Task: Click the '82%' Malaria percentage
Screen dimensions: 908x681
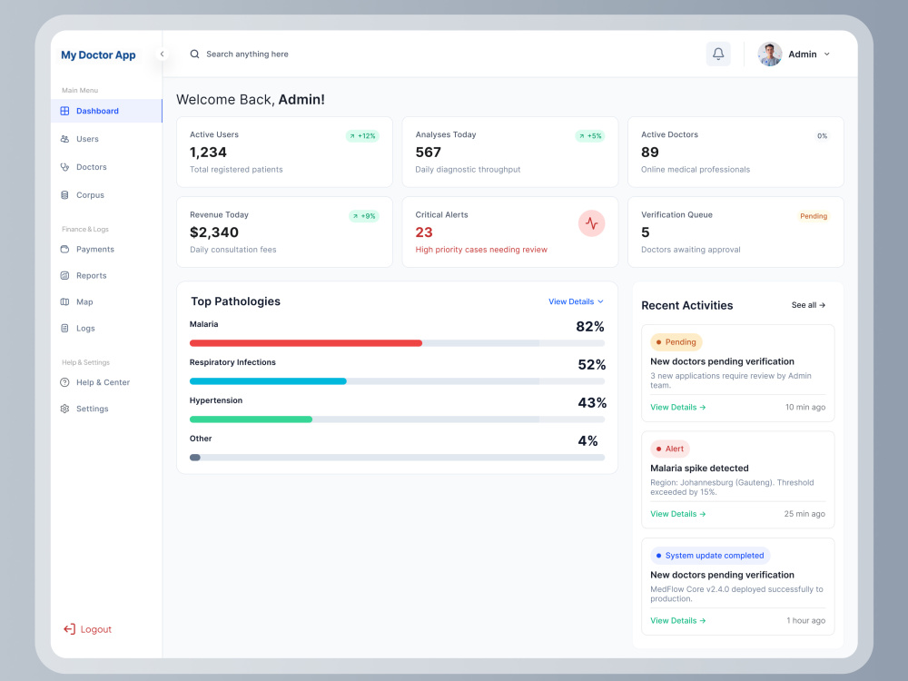Action: pos(590,327)
